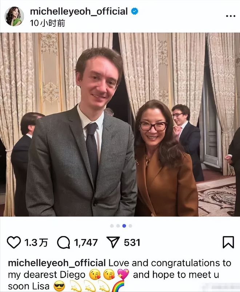The width and height of the screenshot is (240, 292).
Task: Tap the paper plane share icon
Action: [113, 242]
